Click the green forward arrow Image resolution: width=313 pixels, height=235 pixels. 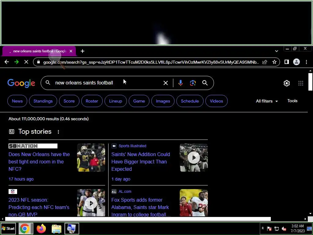pyautogui.click(x=17, y=62)
